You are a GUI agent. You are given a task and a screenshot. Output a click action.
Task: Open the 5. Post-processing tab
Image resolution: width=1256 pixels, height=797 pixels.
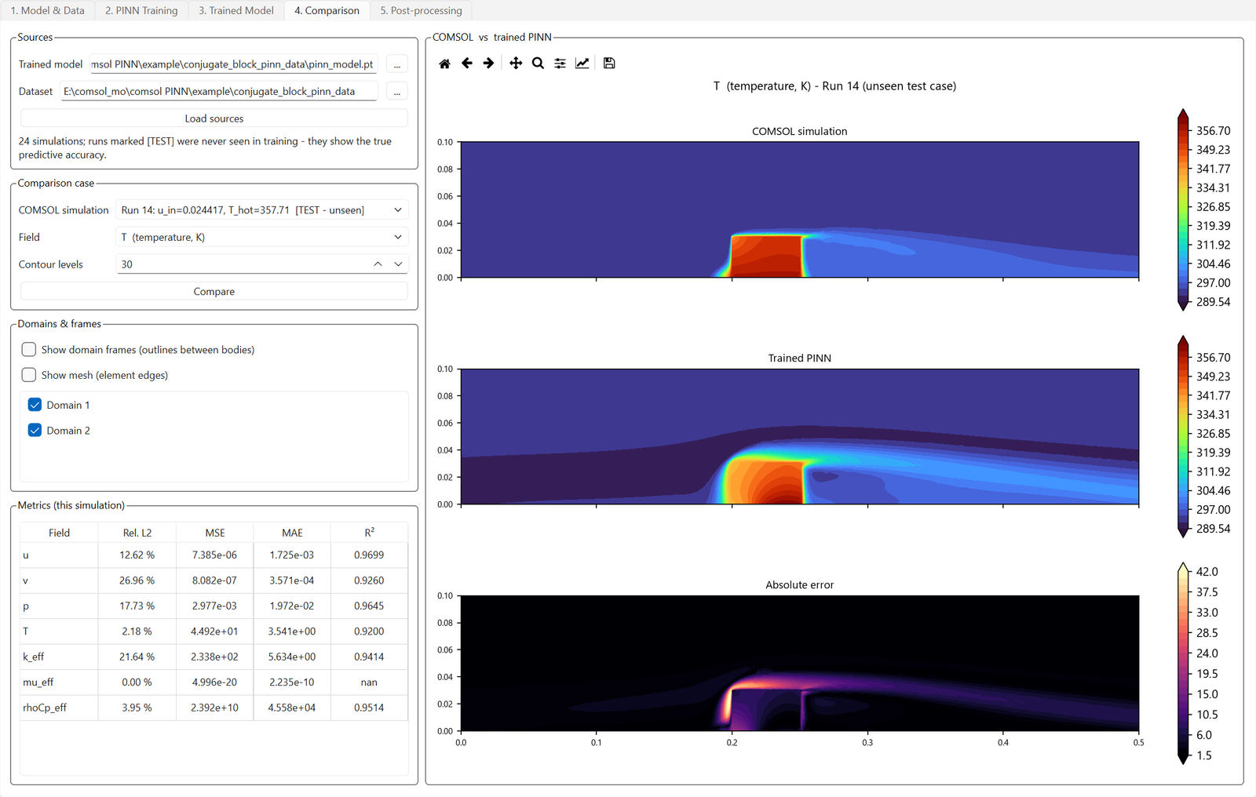tap(421, 10)
